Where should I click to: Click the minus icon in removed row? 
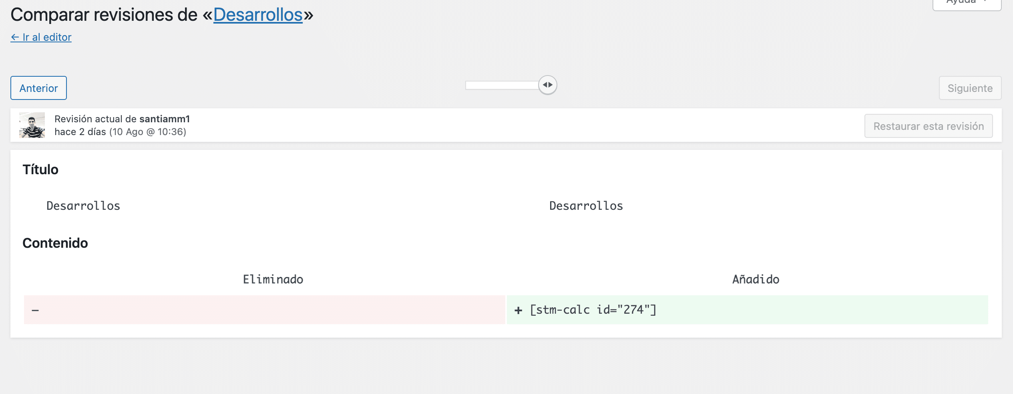35,310
